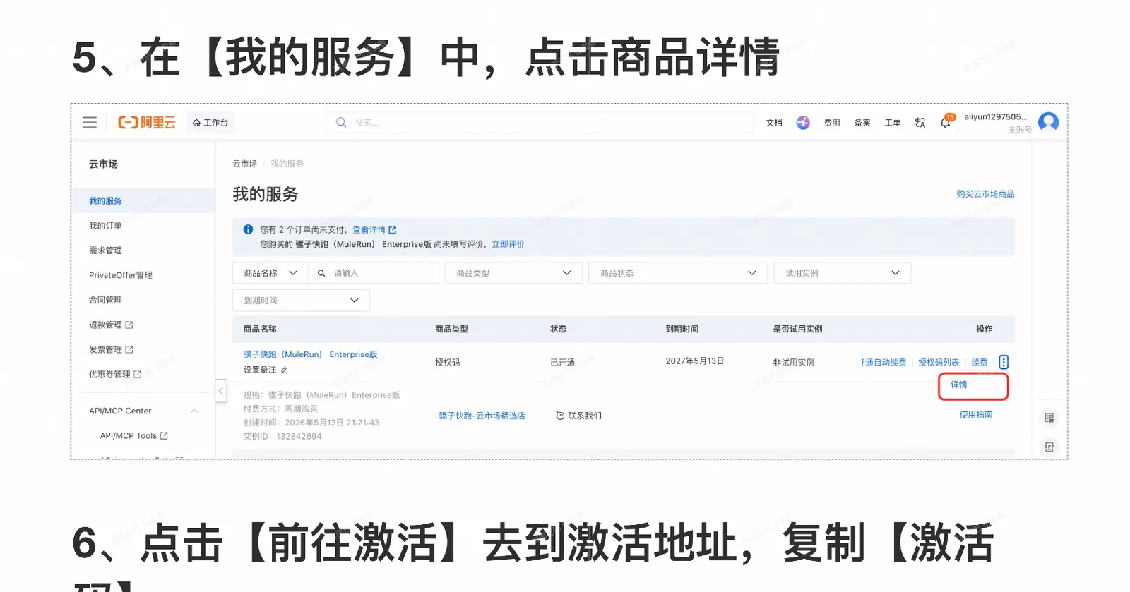Open the 文档 top menu
Screen dimensions: 1130x592
coord(774,123)
